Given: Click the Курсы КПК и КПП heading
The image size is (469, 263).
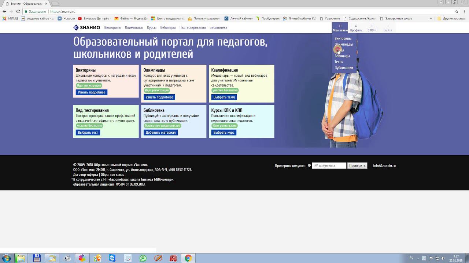Looking at the screenshot, I should [227, 110].
